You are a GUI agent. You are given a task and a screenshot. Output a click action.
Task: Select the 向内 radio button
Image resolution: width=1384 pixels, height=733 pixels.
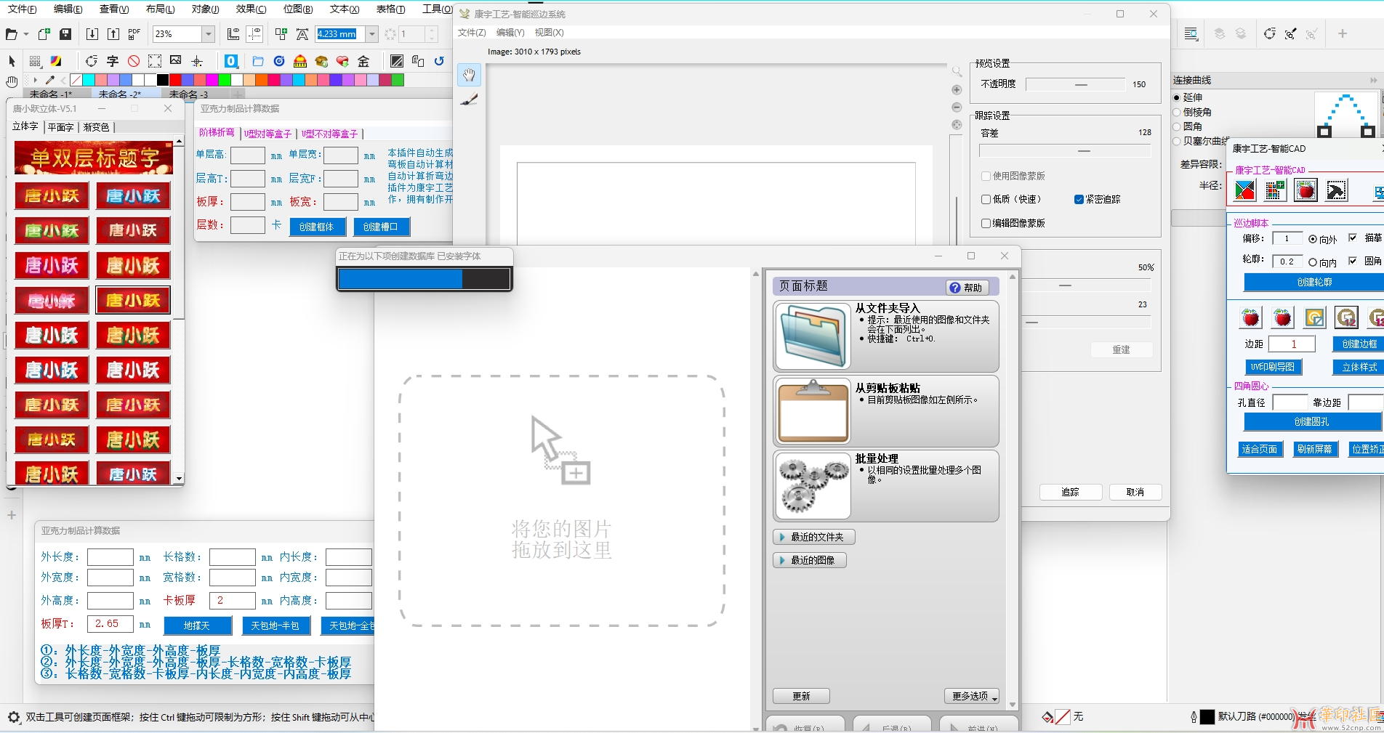(1313, 262)
